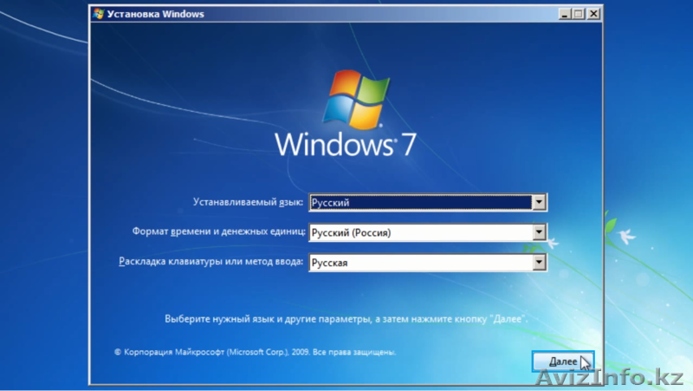693x391 pixels.
Task: Click the Microsoft copyright notice text
Action: 256,353
